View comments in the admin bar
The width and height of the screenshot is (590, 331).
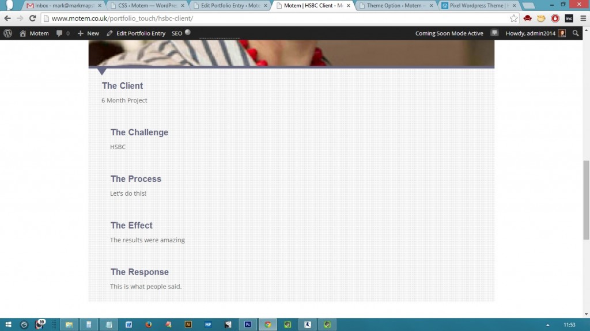(x=63, y=33)
